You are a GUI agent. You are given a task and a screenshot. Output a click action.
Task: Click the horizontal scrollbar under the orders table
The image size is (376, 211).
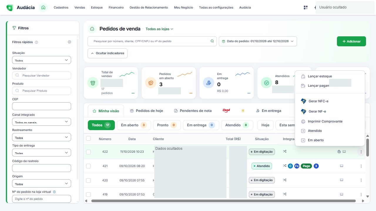(224, 201)
